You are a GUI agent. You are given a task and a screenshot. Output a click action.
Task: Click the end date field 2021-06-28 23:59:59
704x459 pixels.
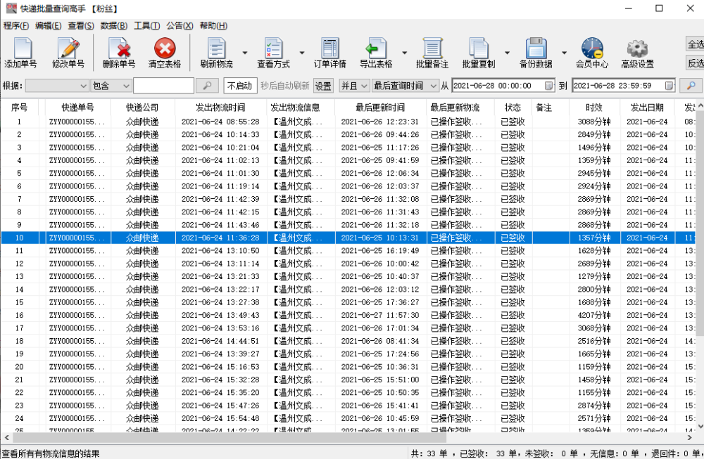tap(623, 86)
